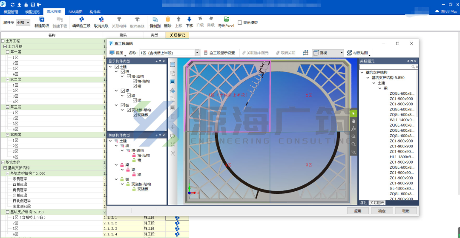Click the search field in the 关联图元 panel
Viewport: 460px width, 238px height.
(385, 67)
